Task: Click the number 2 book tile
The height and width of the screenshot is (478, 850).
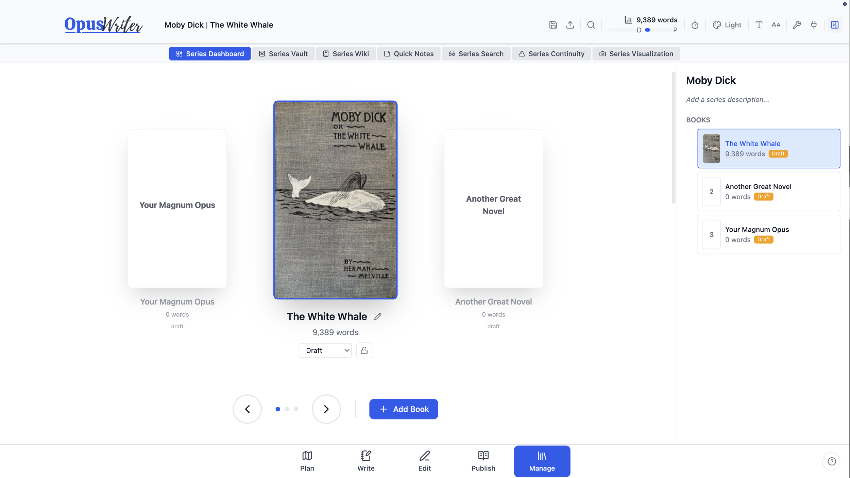Action: pos(711,192)
